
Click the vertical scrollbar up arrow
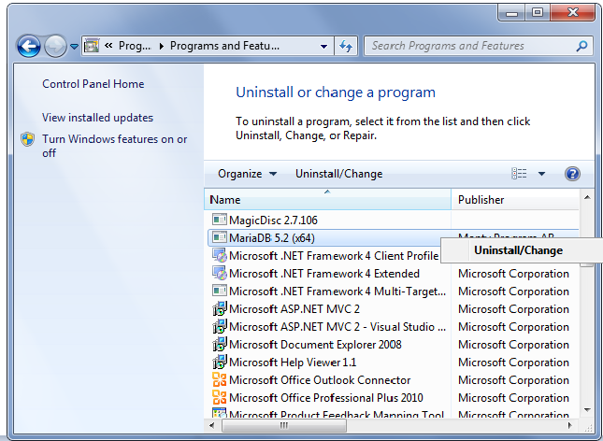pos(587,197)
